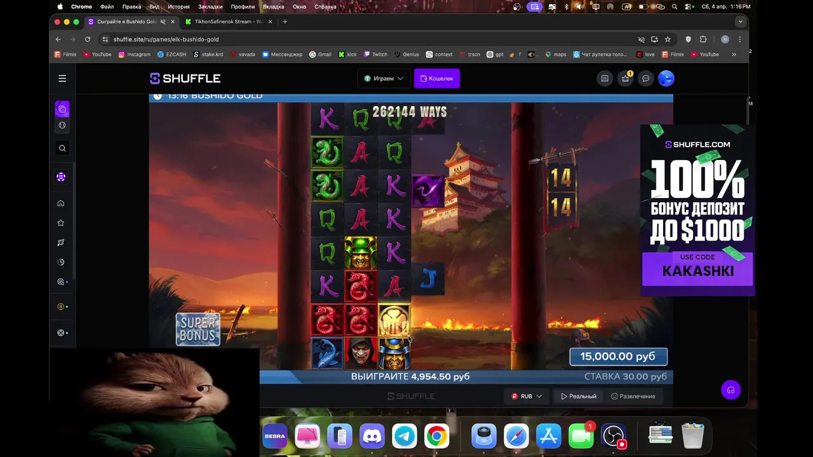This screenshot has height=457, width=813.
Task: Open the История menu in menu bar
Action: click(x=179, y=6)
